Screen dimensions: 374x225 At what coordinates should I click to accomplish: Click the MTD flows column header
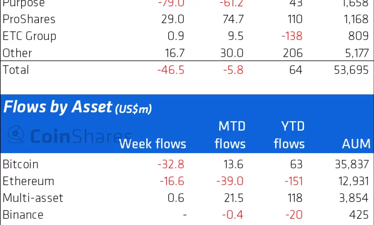click(230, 135)
